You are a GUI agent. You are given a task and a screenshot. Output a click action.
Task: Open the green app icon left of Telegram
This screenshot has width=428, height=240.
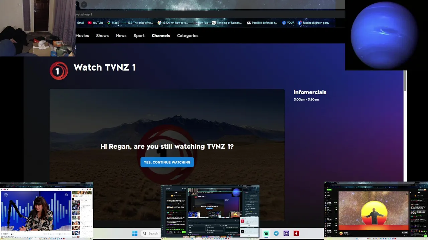click(266, 233)
